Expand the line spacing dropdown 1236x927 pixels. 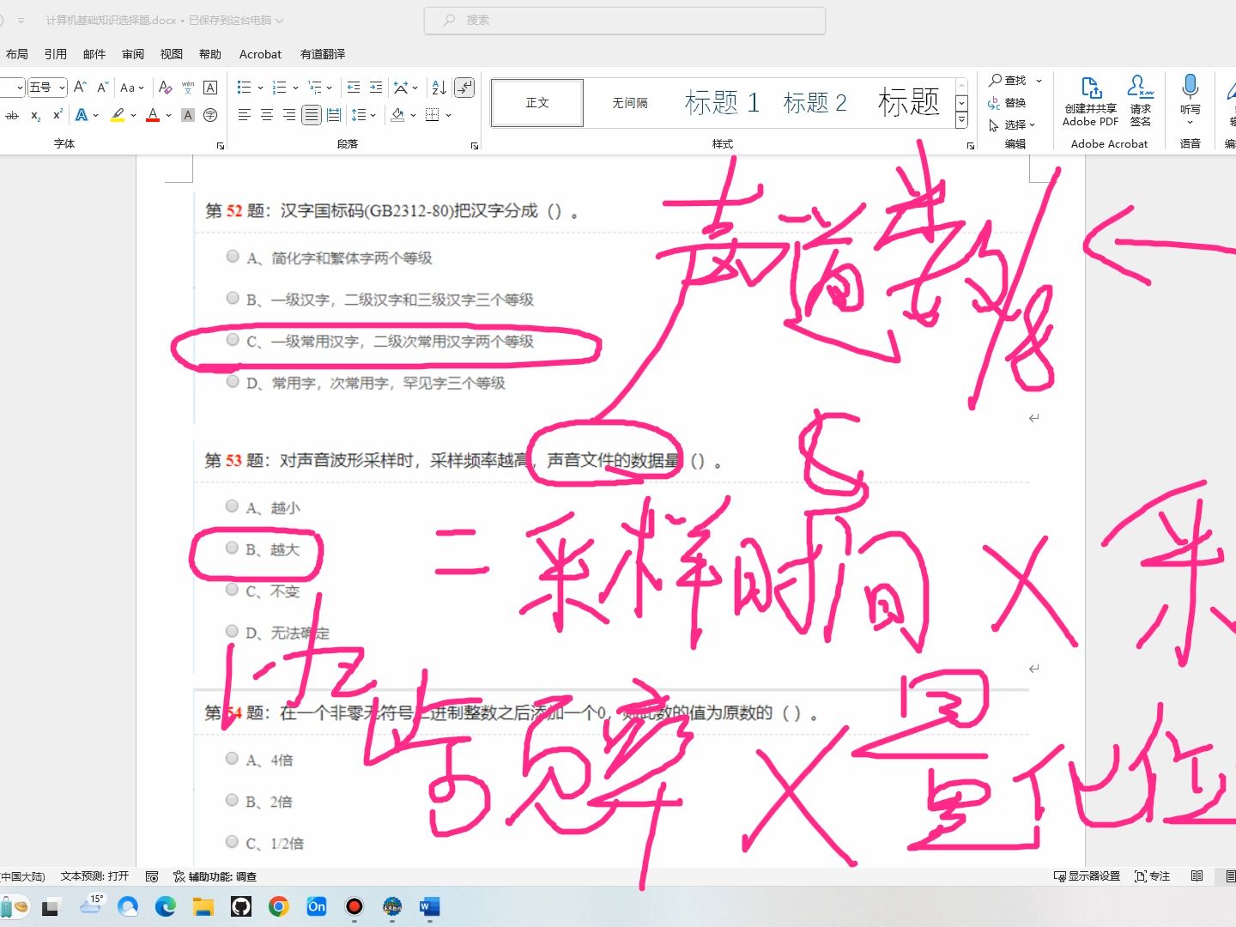(373, 115)
